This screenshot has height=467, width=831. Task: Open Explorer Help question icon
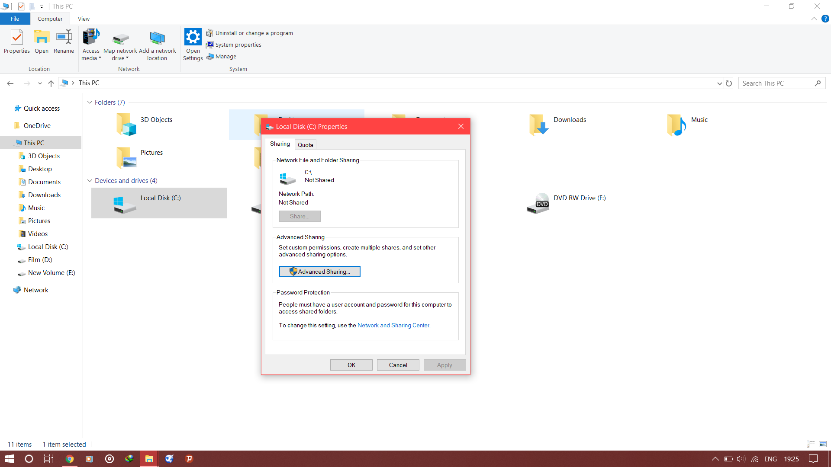pos(825,19)
